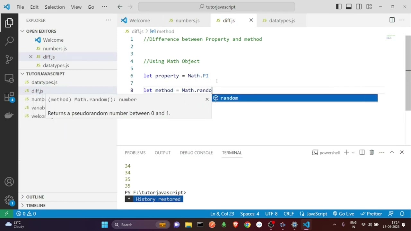Click the menu bar overflow ellipsis
The image size is (411, 231).
[104, 7]
